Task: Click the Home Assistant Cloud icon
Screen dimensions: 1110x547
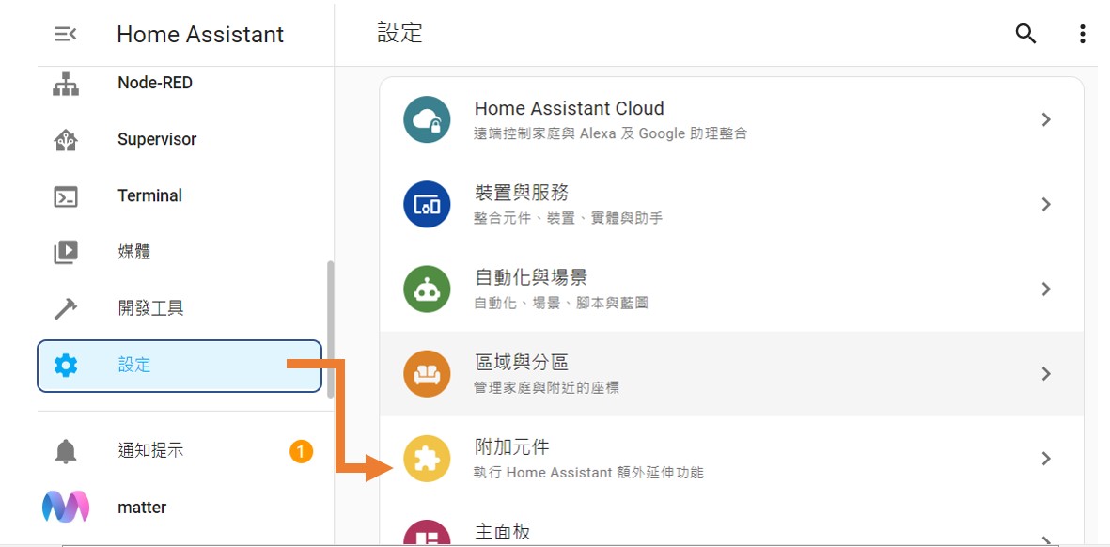Action: [x=427, y=120]
